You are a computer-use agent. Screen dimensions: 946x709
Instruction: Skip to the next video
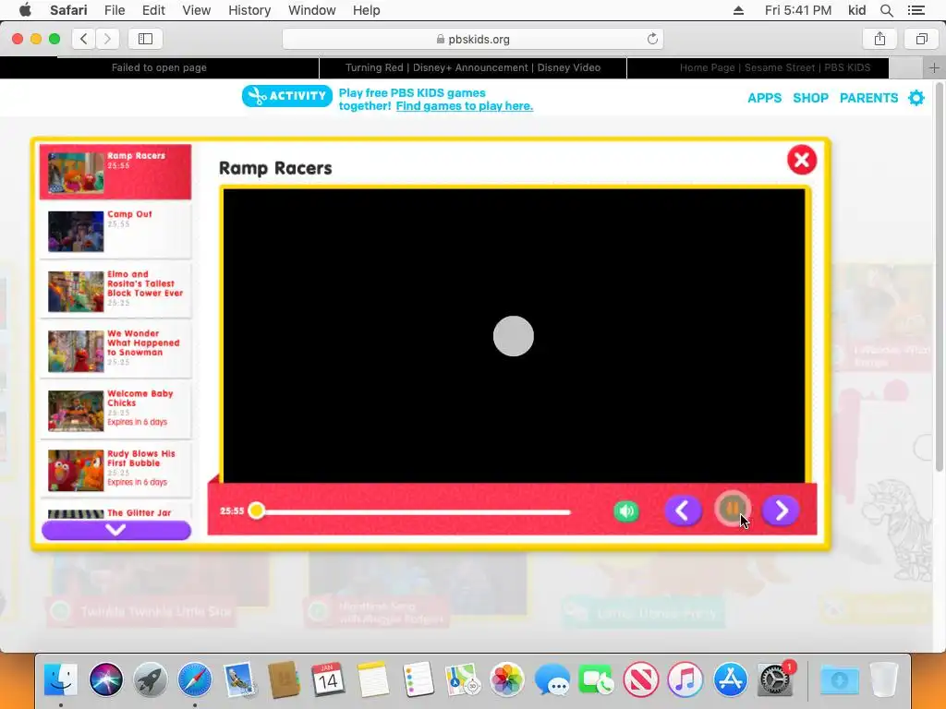point(781,511)
